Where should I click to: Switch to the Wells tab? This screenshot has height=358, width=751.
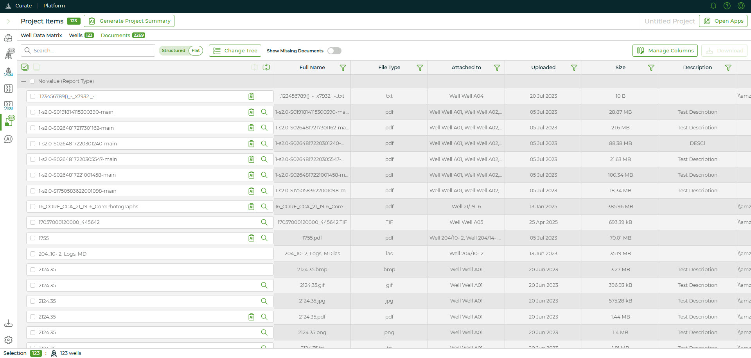tap(75, 36)
